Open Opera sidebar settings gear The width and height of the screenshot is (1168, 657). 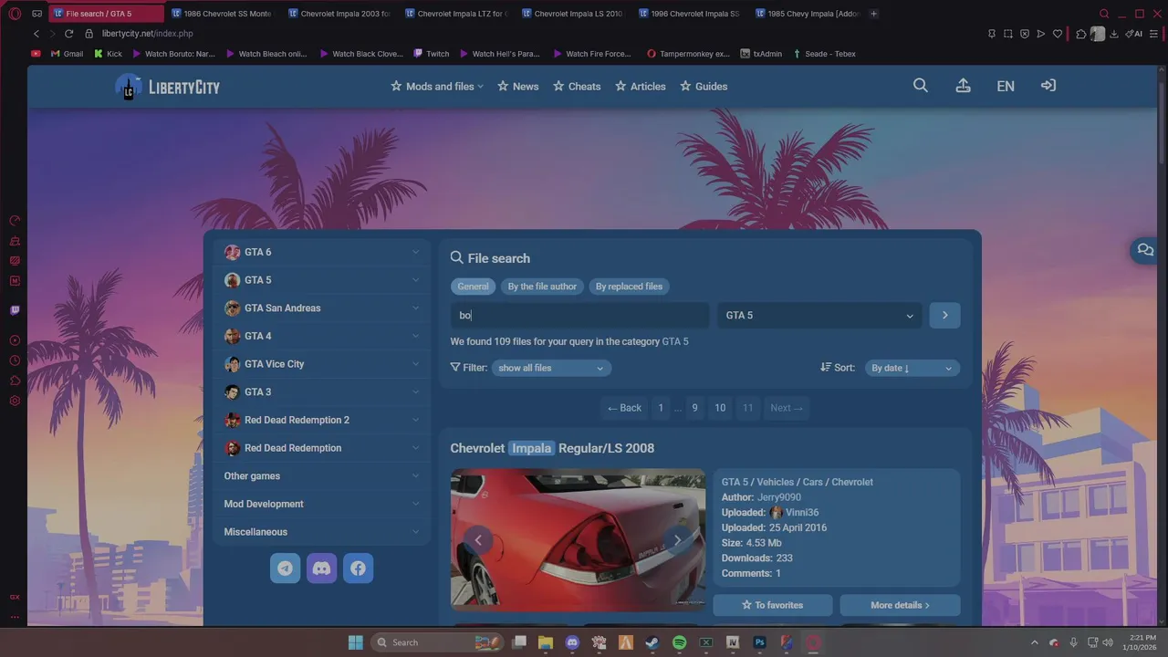pos(15,401)
